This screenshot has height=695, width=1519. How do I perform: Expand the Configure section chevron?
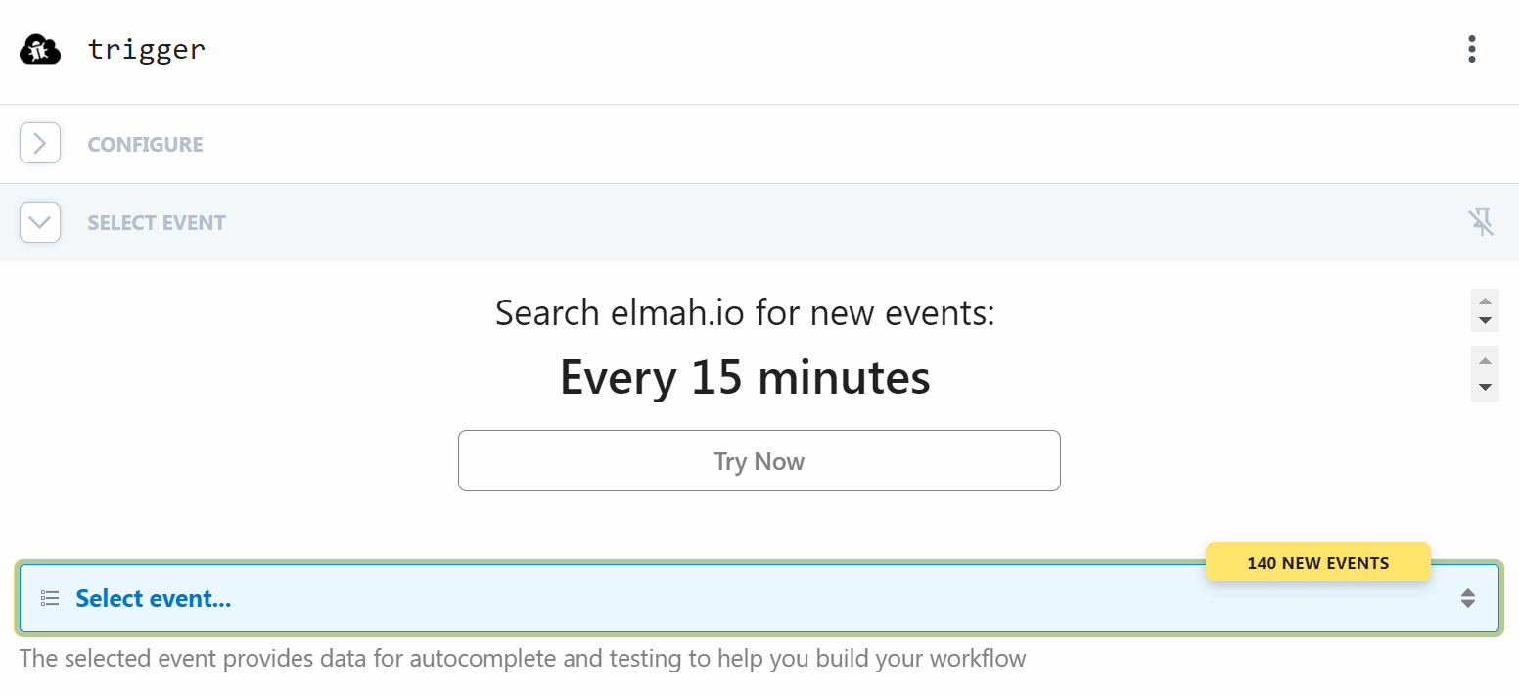pos(40,144)
